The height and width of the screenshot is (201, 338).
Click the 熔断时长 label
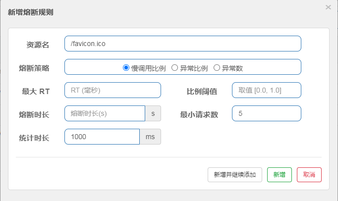(34, 115)
